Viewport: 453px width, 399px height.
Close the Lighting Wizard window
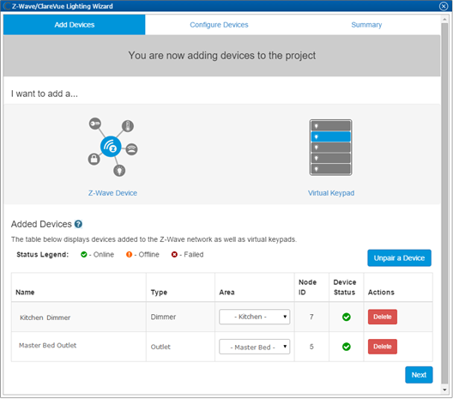[444, 6]
